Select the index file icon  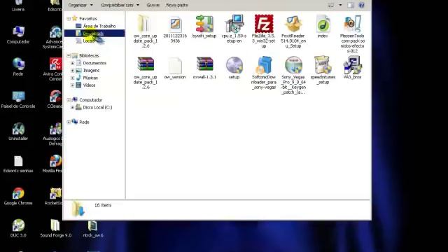pyautogui.click(x=323, y=24)
